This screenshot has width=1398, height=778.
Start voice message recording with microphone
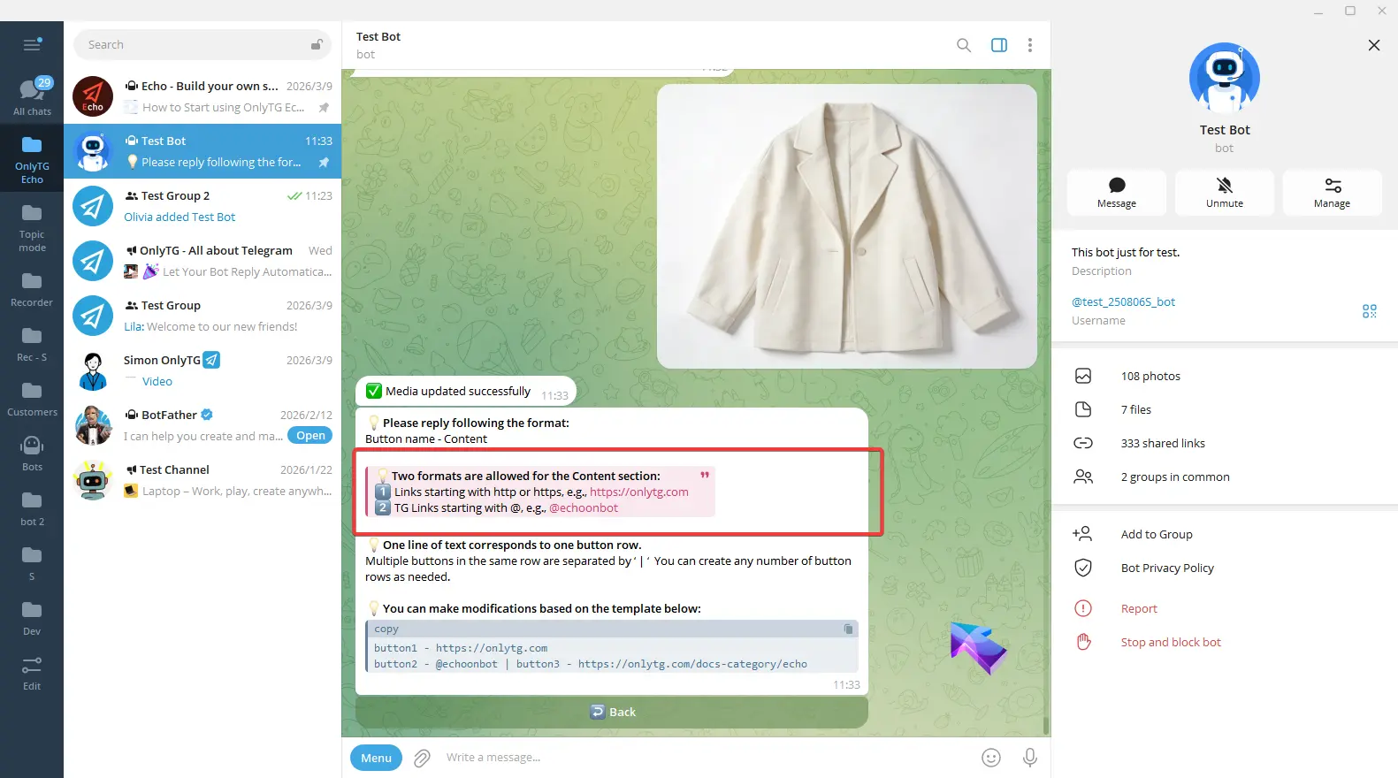pos(1029,758)
